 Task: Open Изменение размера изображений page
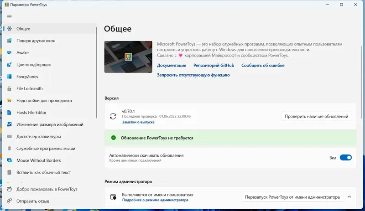coord(50,124)
